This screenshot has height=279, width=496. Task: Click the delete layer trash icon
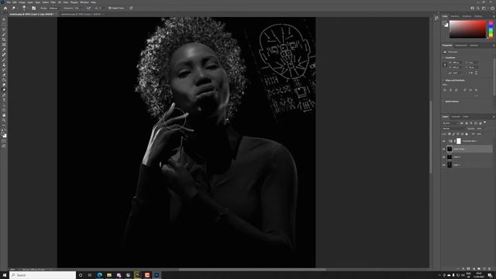pyautogui.click(x=490, y=269)
